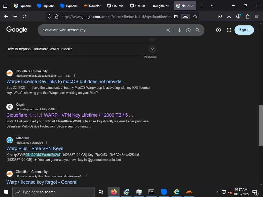Viewport: 263px width, 197px height.
Task: Click the 90% zoom level indicator
Action: (x=185, y=17)
